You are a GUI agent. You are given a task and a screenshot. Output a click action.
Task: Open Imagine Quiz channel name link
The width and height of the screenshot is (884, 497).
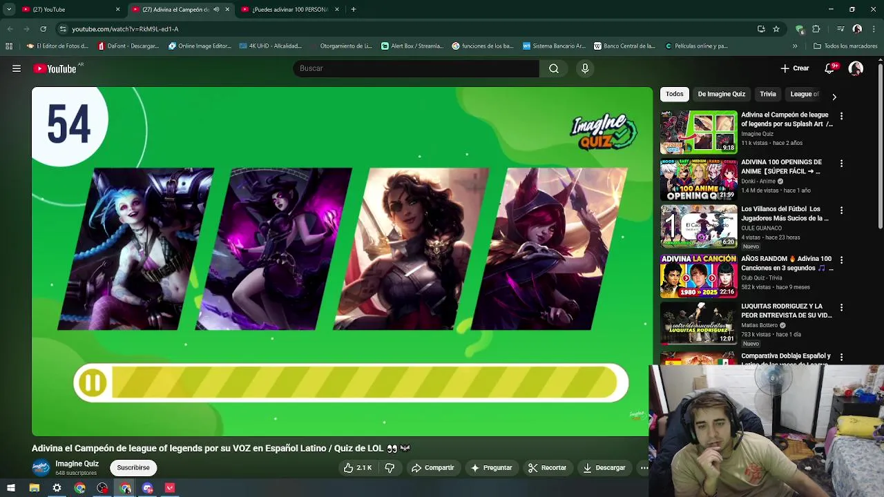tap(77, 464)
